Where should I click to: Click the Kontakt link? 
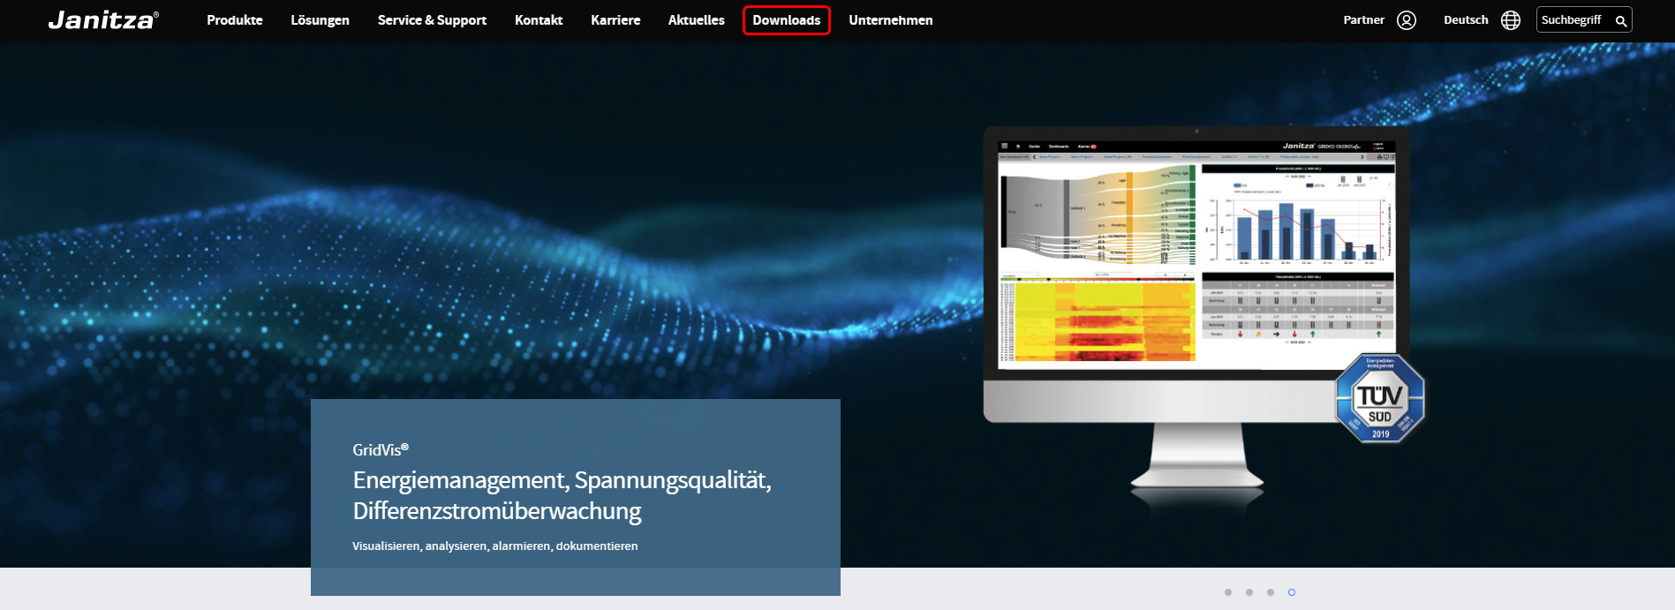(539, 20)
